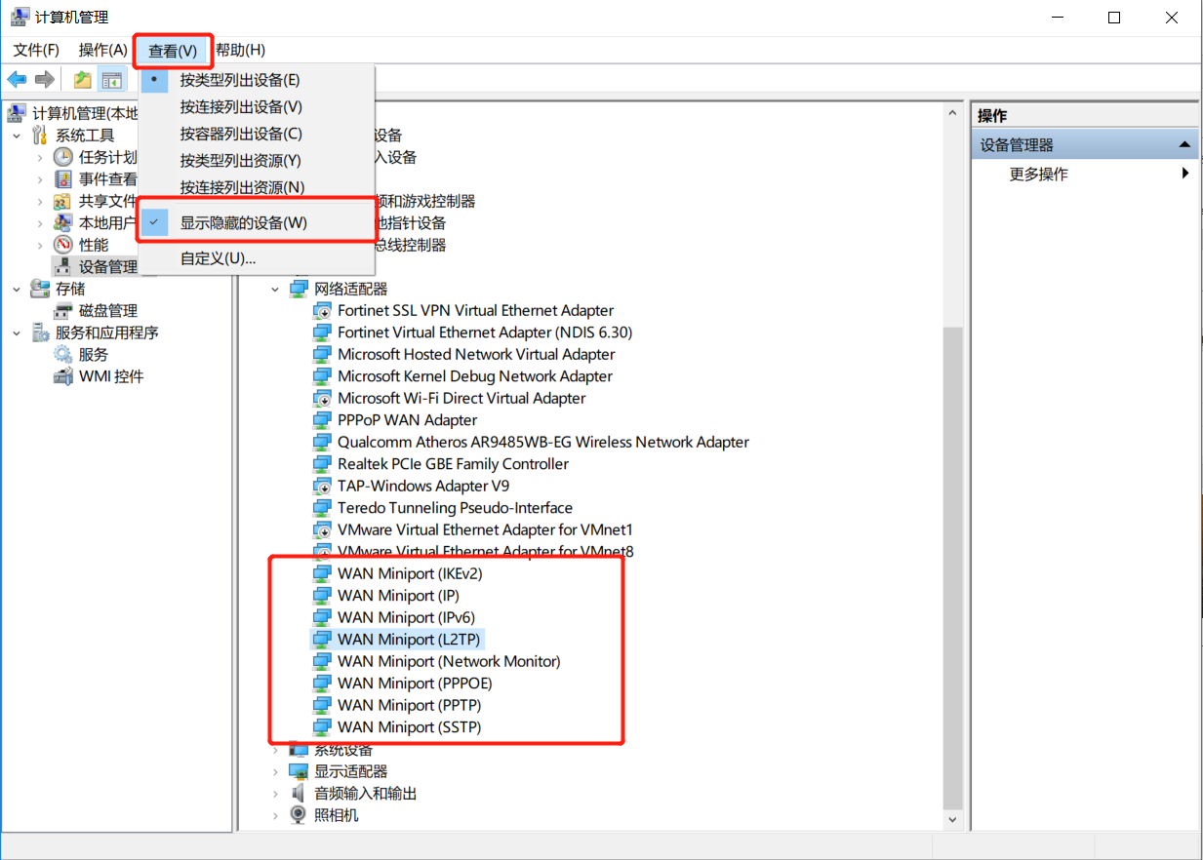1203x860 pixels.
Task: Click the up-one-level folder toolbar icon
Action: click(x=83, y=80)
